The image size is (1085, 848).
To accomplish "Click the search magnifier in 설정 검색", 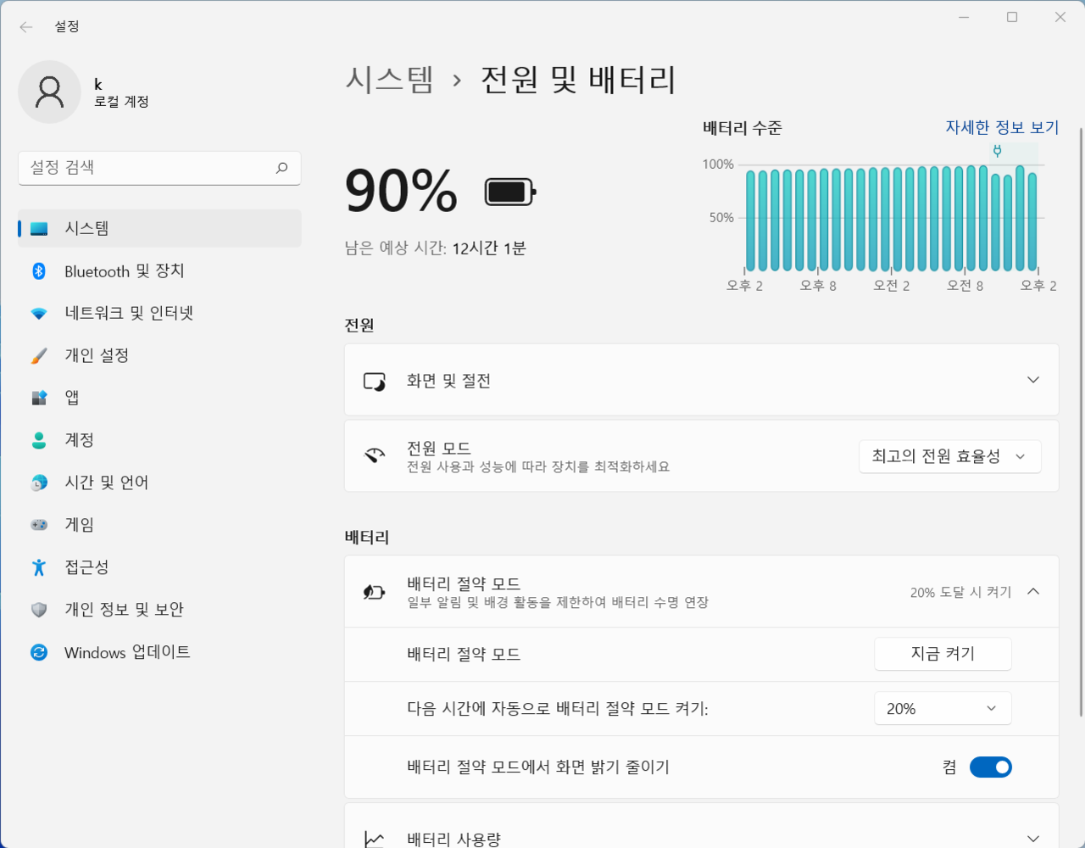I will click(x=281, y=169).
